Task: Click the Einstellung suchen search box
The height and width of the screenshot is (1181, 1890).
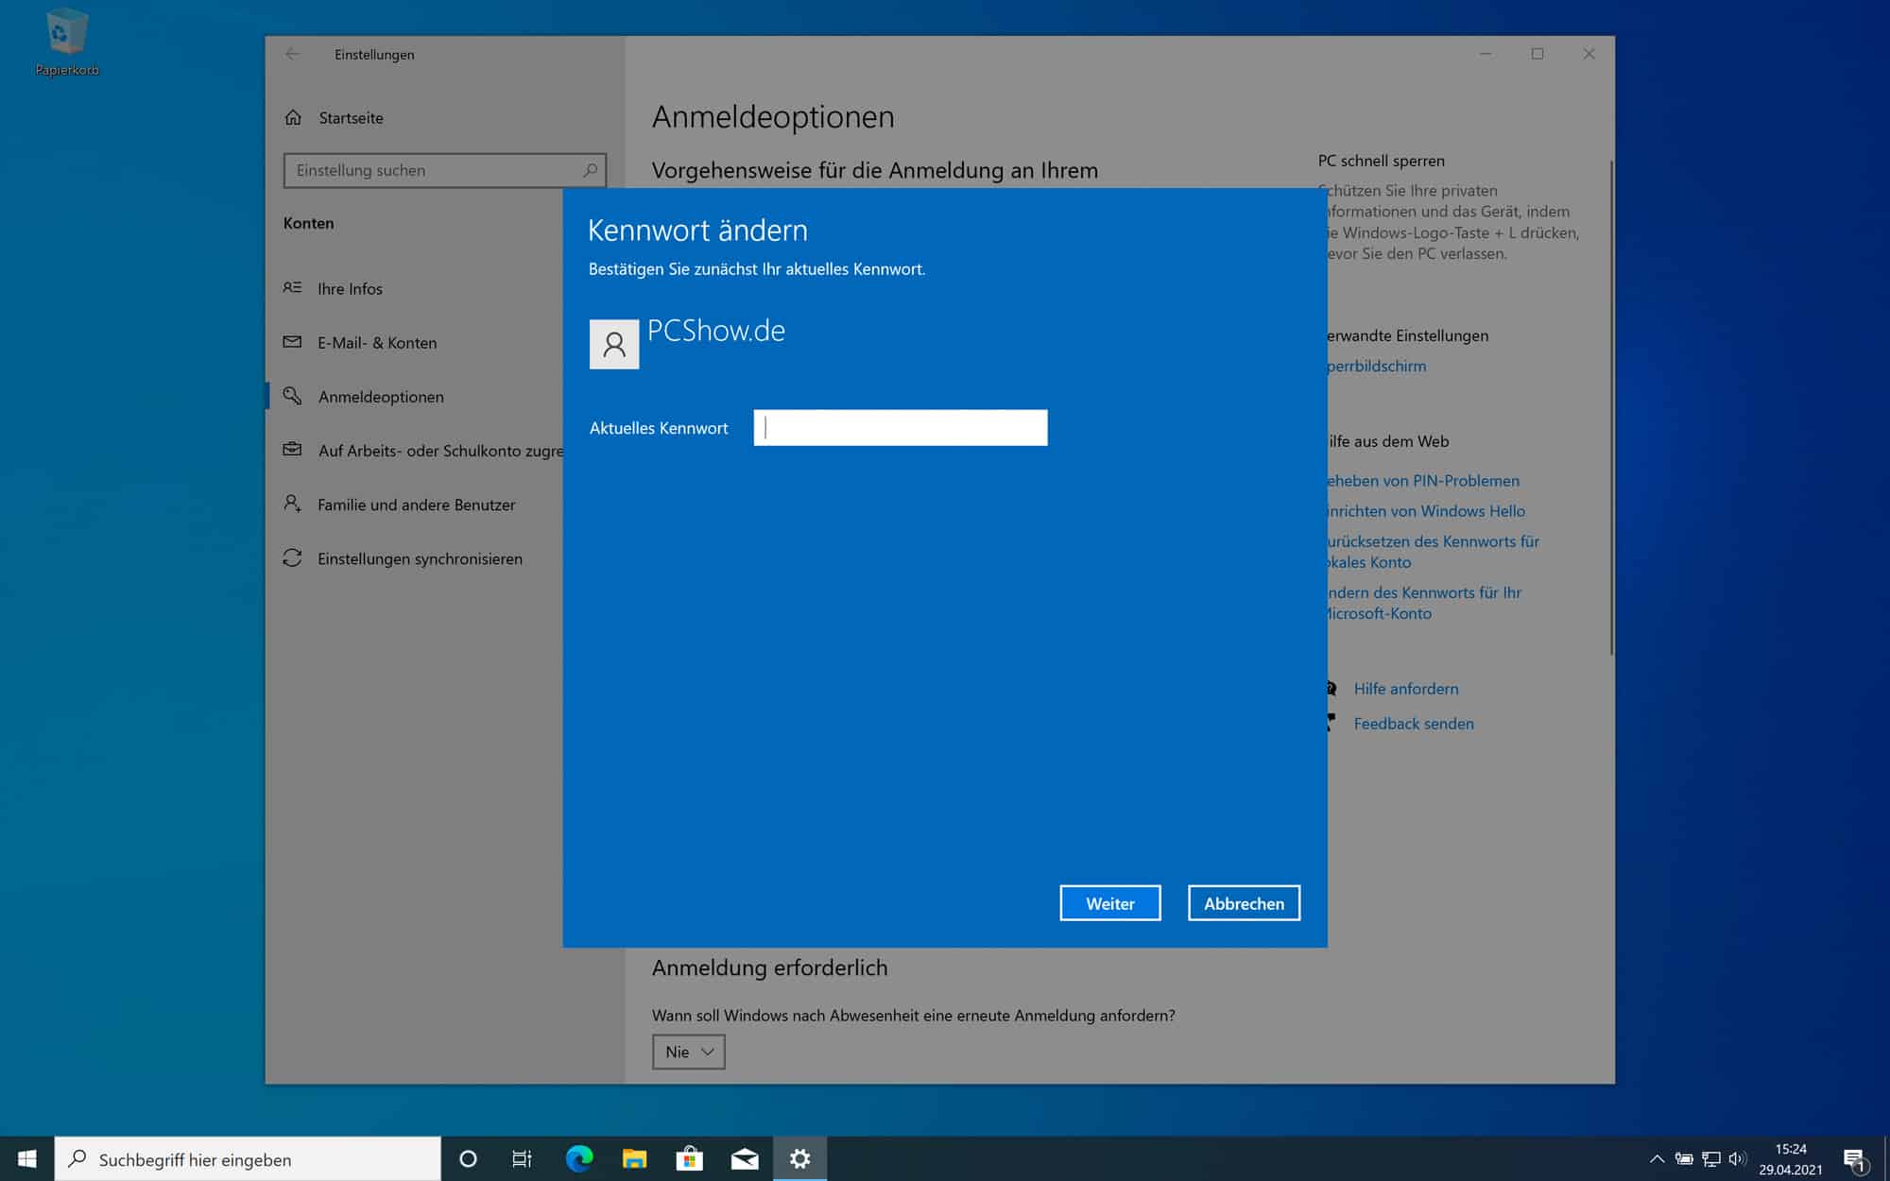Action: [444, 170]
